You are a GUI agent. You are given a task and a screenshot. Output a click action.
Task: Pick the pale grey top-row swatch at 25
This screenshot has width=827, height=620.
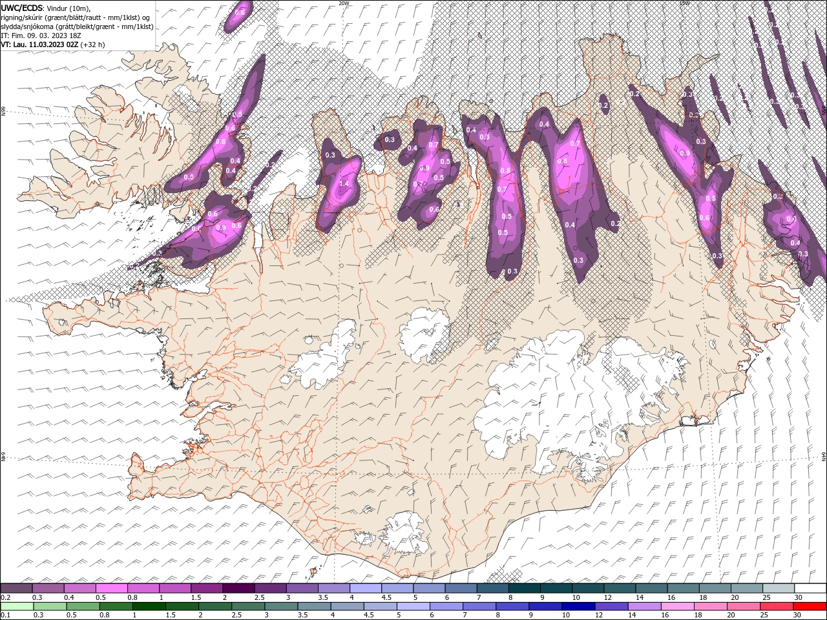pyautogui.click(x=779, y=588)
